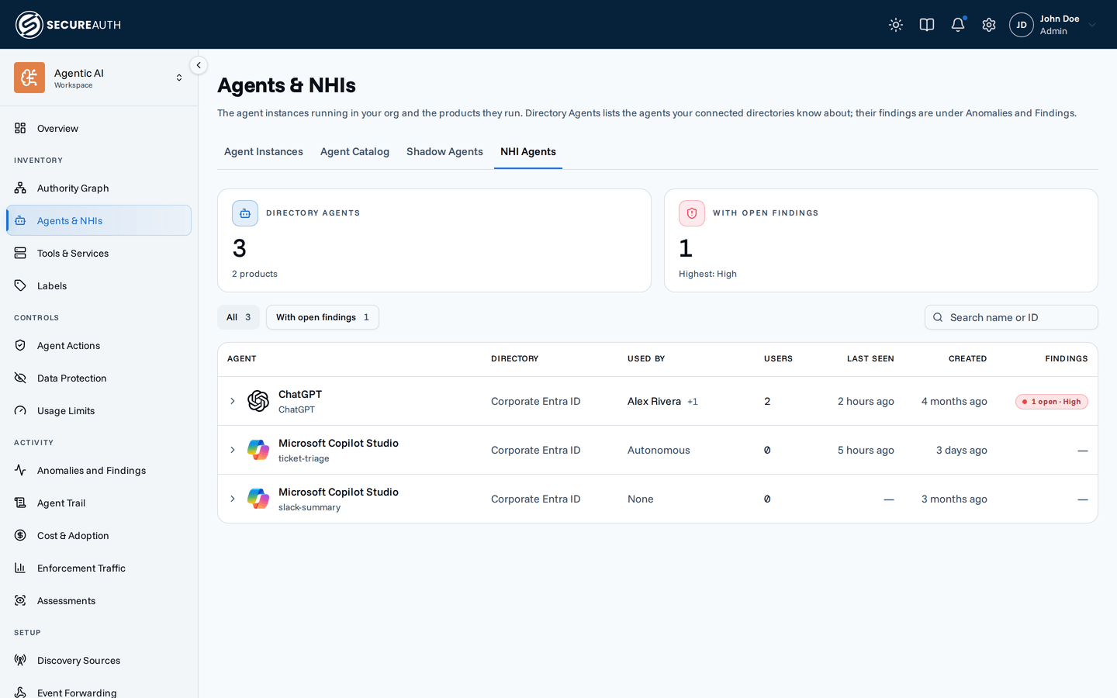The height and width of the screenshot is (698, 1117).
Task: Click the shield icon on open findings card
Action: (692, 213)
